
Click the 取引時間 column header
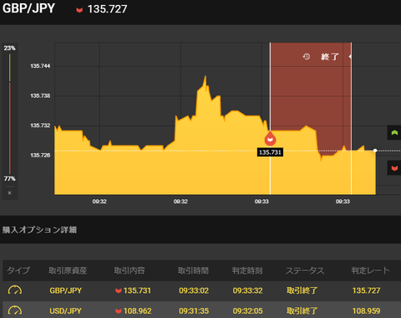193,270
